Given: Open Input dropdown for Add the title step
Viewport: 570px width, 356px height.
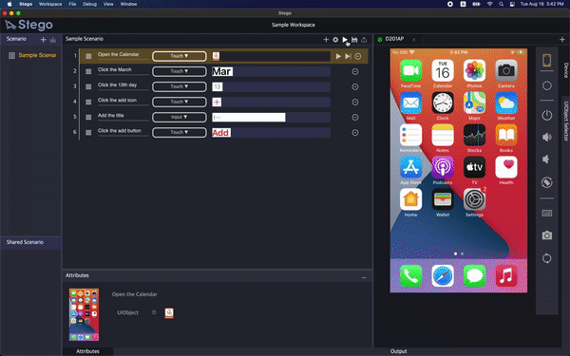Looking at the screenshot, I should (180, 117).
